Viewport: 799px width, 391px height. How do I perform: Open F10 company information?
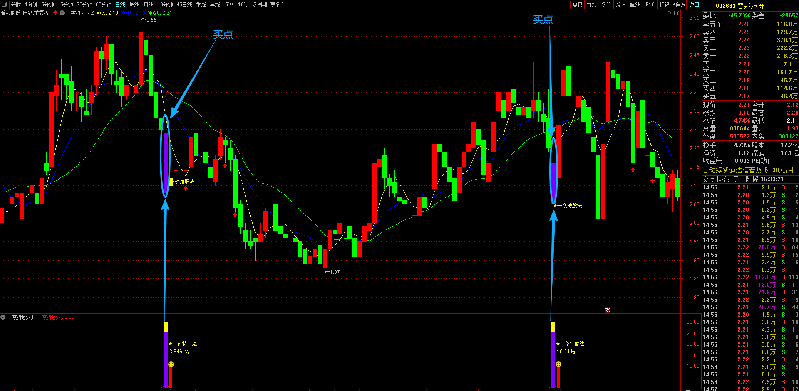click(650, 5)
